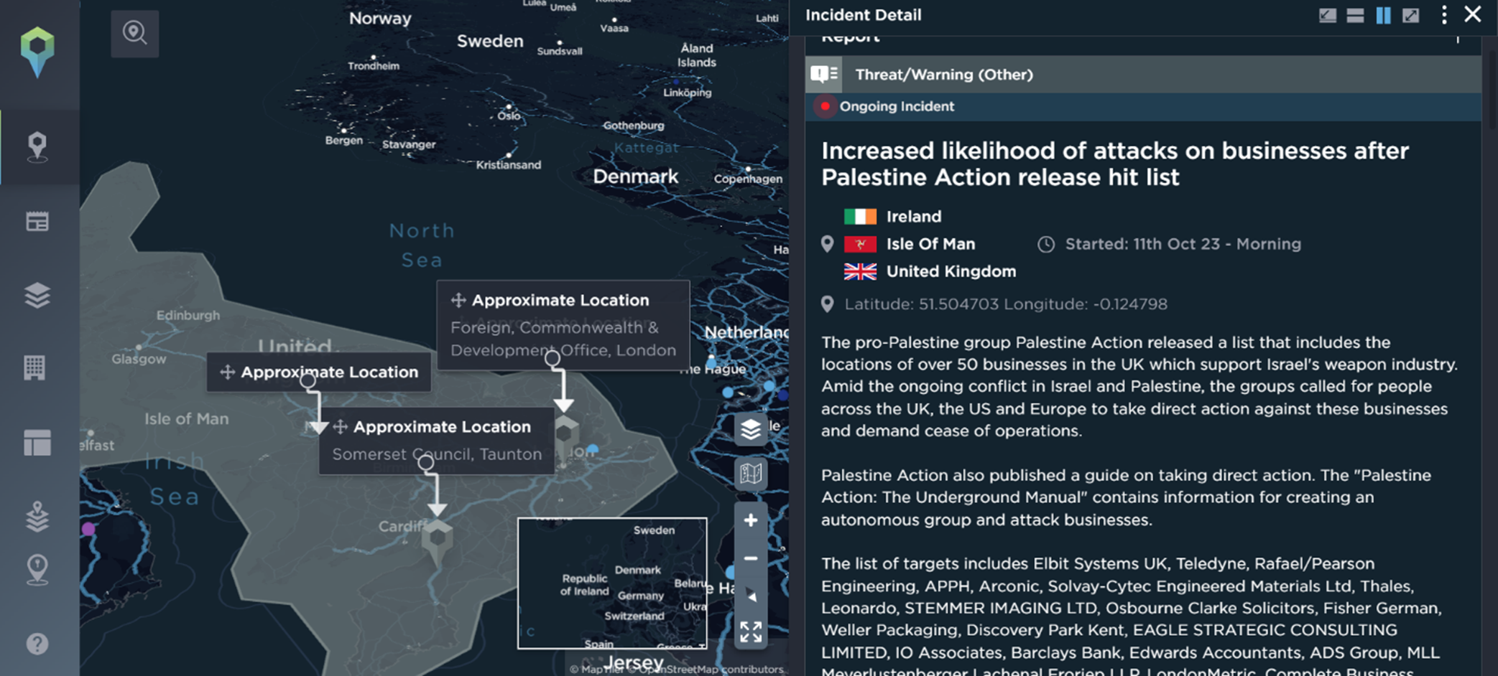The width and height of the screenshot is (1498, 676).
Task: Select the vertical split layout icon
Action: (x=1383, y=15)
